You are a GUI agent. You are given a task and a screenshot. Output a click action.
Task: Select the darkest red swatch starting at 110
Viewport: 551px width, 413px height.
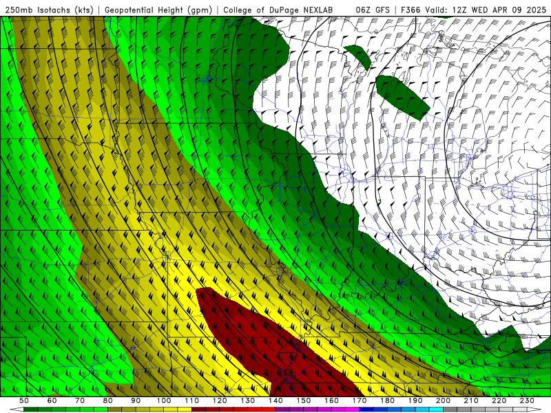coord(198,409)
